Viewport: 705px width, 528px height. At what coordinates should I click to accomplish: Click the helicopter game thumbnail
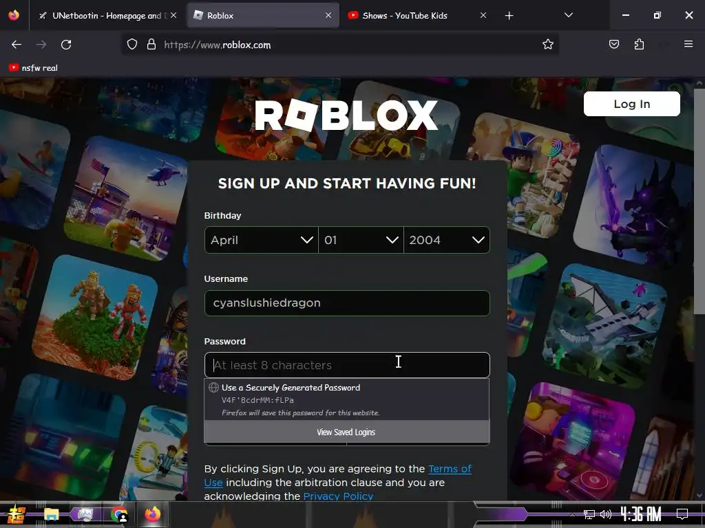point(126,197)
